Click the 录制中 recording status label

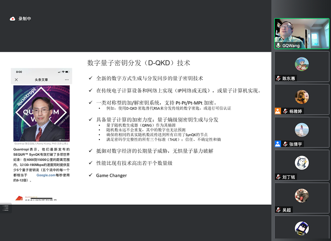25,19
